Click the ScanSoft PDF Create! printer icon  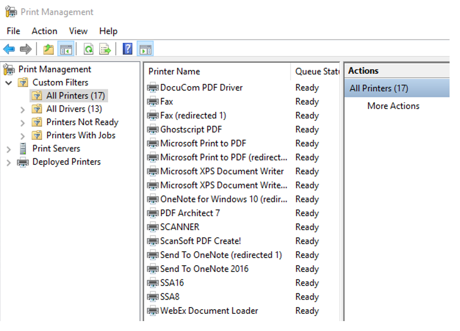[x=153, y=241]
